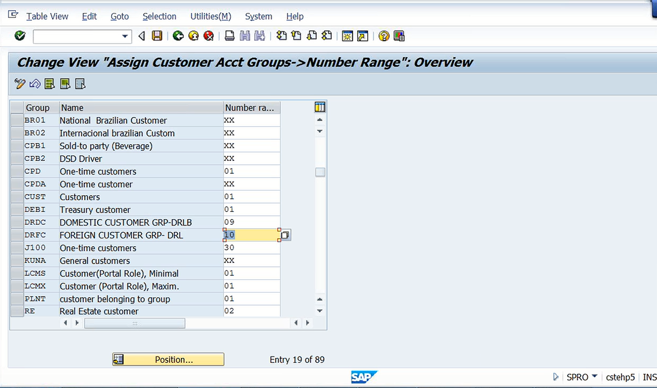Click the horizontal scrollbar thumb under the table
The image size is (657, 388).
(x=135, y=323)
